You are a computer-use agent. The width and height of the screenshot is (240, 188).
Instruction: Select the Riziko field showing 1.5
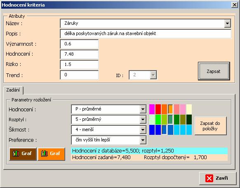coord(79,64)
